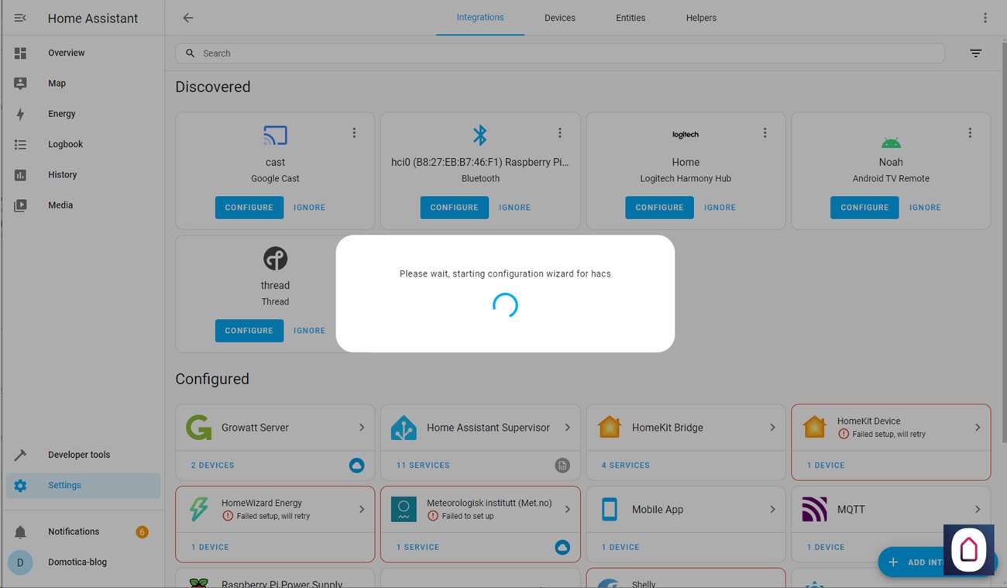
Task: Configure the Bluetooth integration
Action: click(455, 208)
